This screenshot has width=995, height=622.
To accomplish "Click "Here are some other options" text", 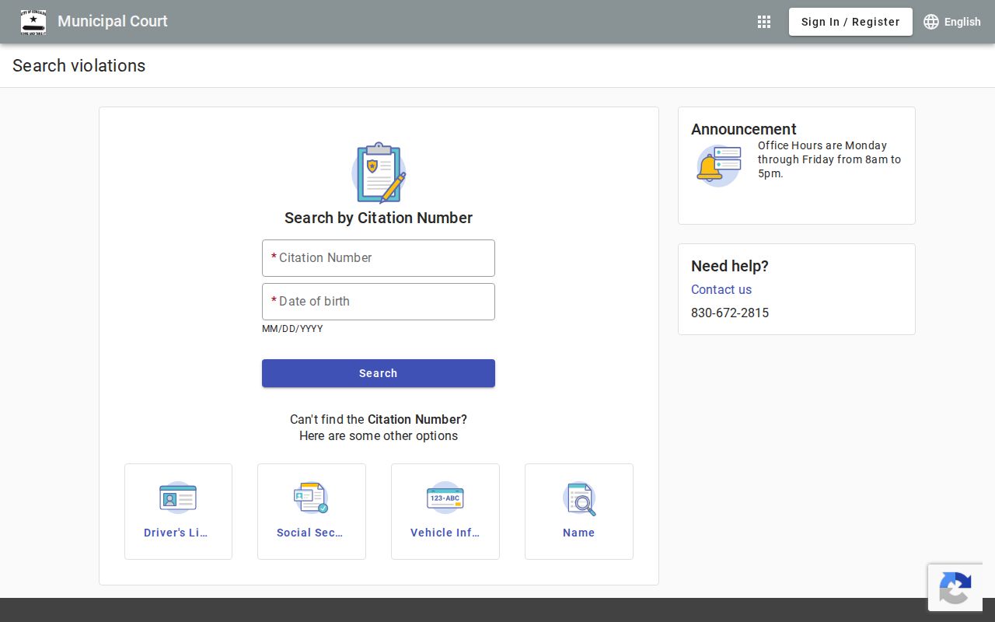I will coord(379,435).
